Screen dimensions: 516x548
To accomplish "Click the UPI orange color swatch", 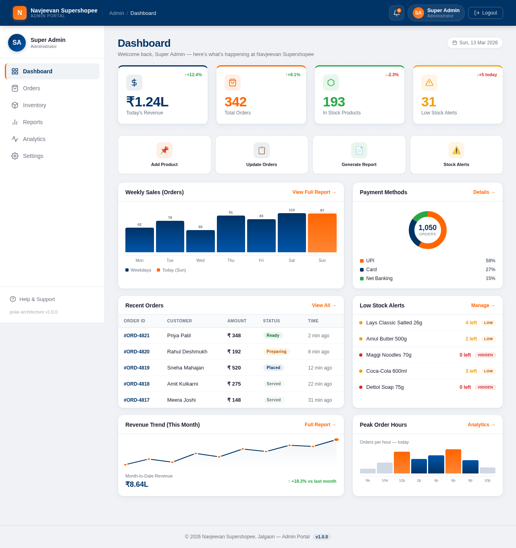I will 361,261.
